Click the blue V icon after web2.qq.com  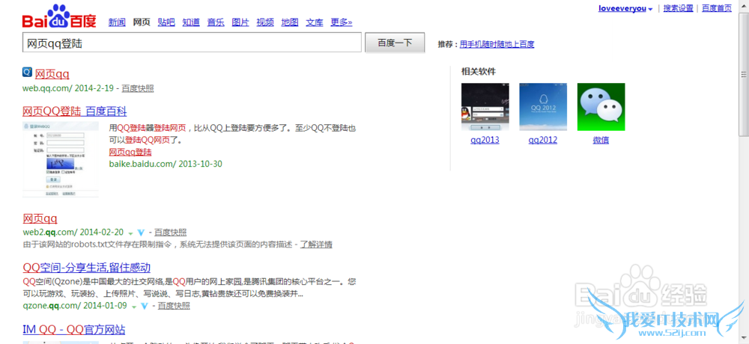[x=141, y=233]
